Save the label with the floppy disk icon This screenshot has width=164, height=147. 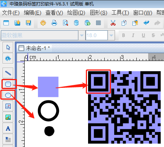28,23
